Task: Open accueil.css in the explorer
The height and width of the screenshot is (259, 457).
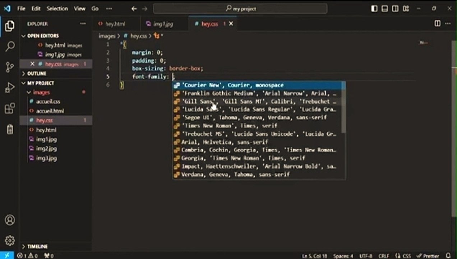Action: pos(48,102)
